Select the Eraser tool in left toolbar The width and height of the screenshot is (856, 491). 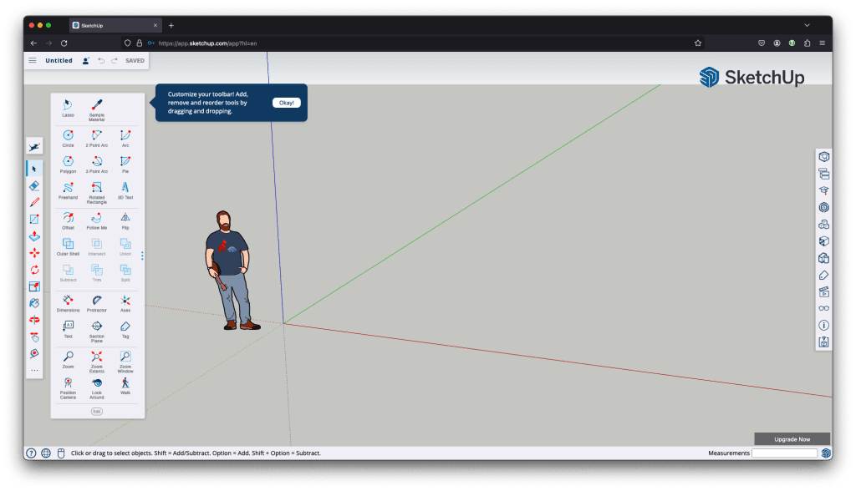pos(34,185)
